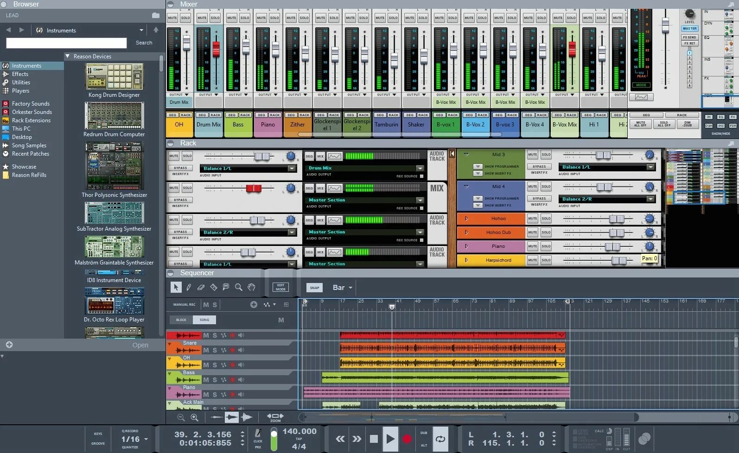This screenshot has height=453, width=739.
Task: Mute the OH mixer channel
Action: 172,18
